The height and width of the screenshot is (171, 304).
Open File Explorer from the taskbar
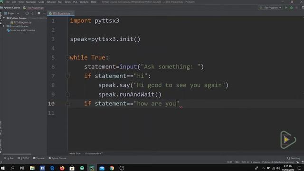(32, 168)
